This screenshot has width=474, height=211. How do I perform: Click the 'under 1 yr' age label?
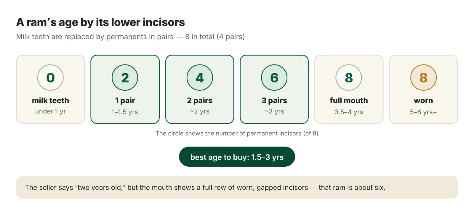tap(50, 111)
